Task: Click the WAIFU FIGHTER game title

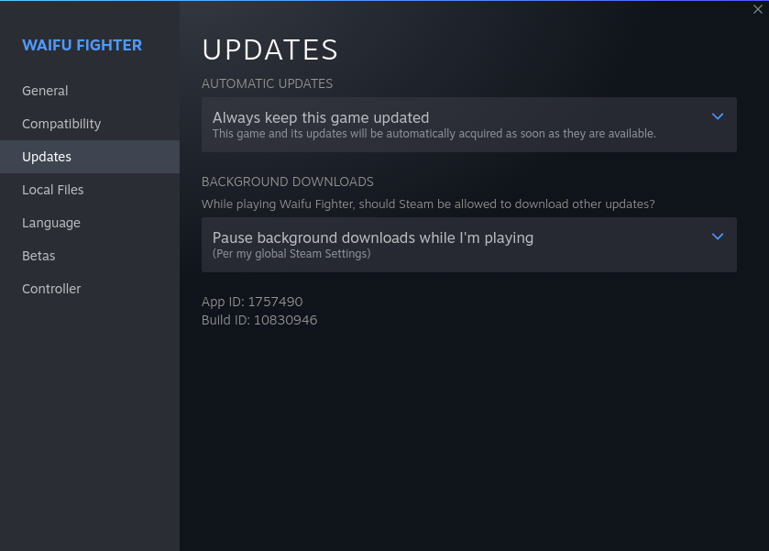Action: (82, 45)
